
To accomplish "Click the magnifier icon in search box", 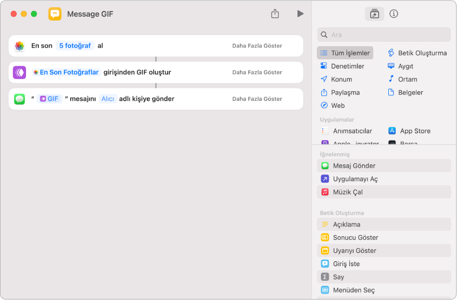I will click(x=324, y=35).
